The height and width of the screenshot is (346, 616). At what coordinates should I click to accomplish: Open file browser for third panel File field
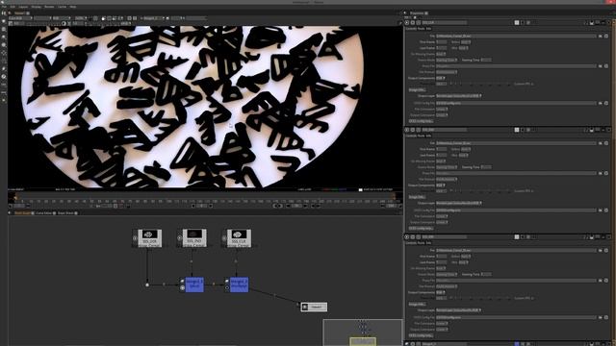601,250
